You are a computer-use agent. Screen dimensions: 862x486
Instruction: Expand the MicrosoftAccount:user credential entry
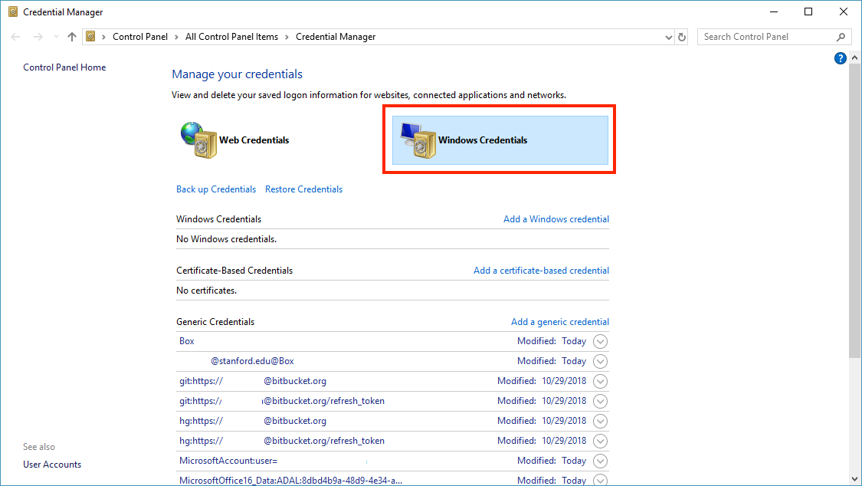(601, 461)
